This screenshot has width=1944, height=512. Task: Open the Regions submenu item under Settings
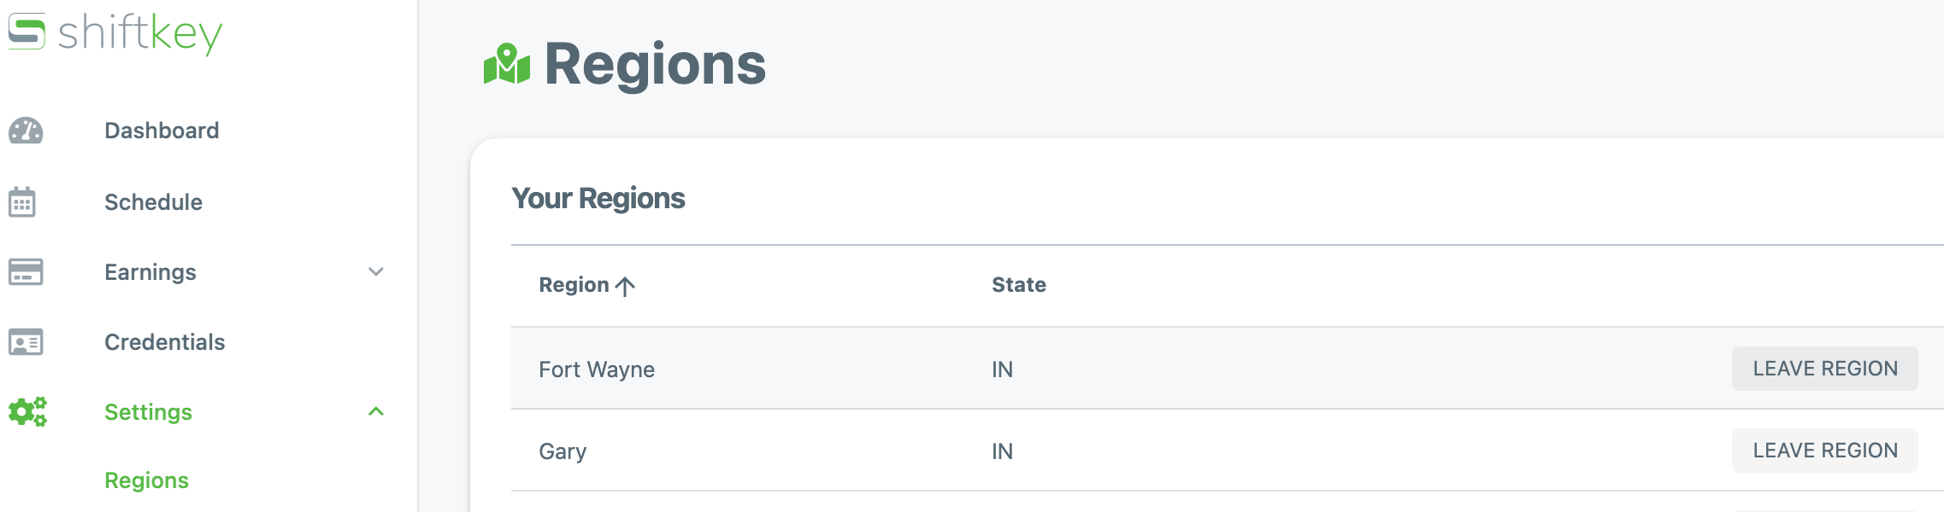[146, 480]
